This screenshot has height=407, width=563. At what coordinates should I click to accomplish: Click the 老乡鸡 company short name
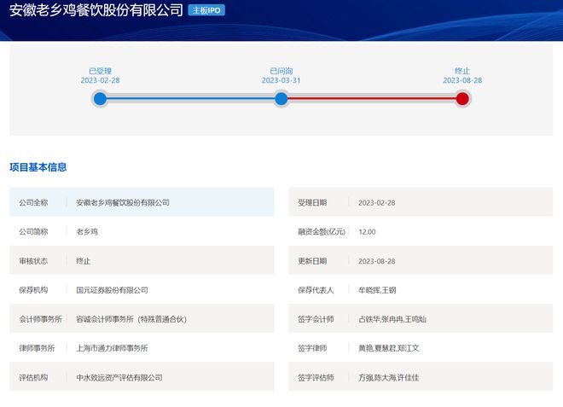pyautogui.click(x=87, y=232)
